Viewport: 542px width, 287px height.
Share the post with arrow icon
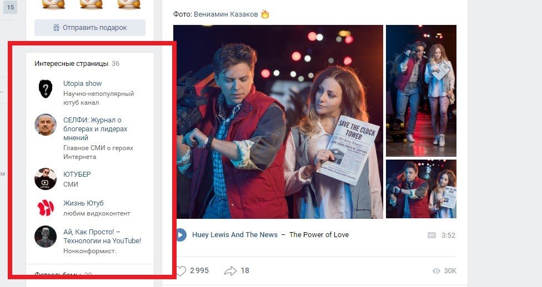coord(230,271)
